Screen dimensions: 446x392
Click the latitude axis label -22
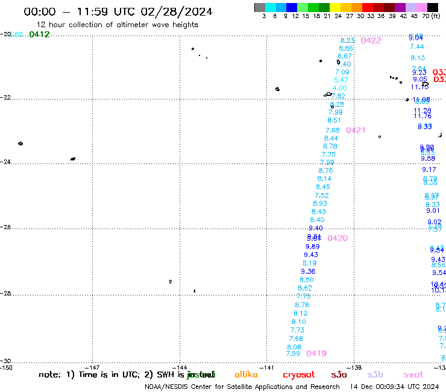(x=5, y=98)
